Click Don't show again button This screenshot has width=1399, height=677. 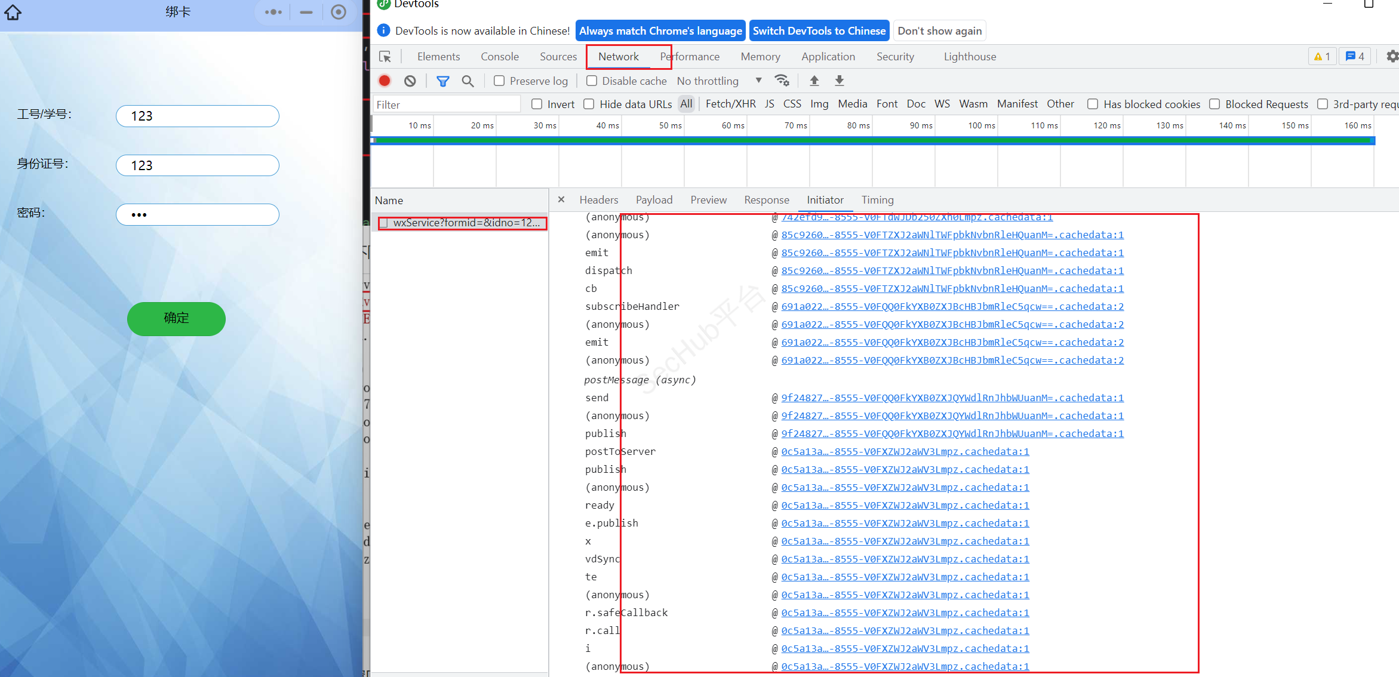(940, 30)
